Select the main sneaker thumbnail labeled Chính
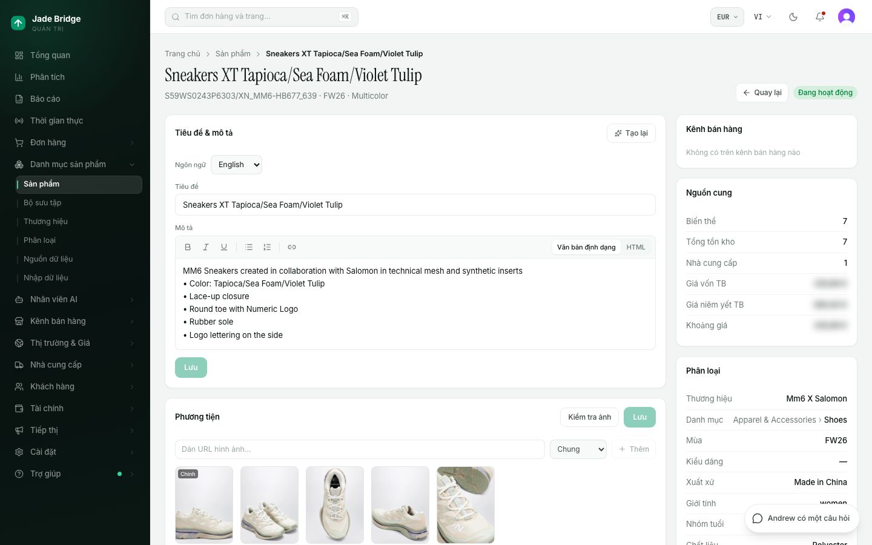The height and width of the screenshot is (545, 872). click(x=204, y=505)
